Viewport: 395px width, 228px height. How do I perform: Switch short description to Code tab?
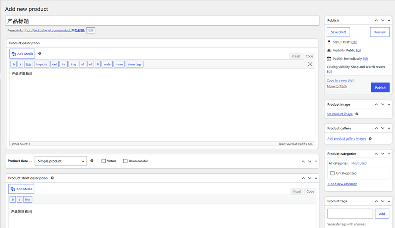(310, 192)
